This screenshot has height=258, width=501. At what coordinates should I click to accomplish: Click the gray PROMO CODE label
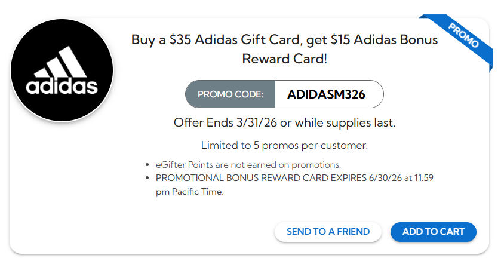point(230,94)
